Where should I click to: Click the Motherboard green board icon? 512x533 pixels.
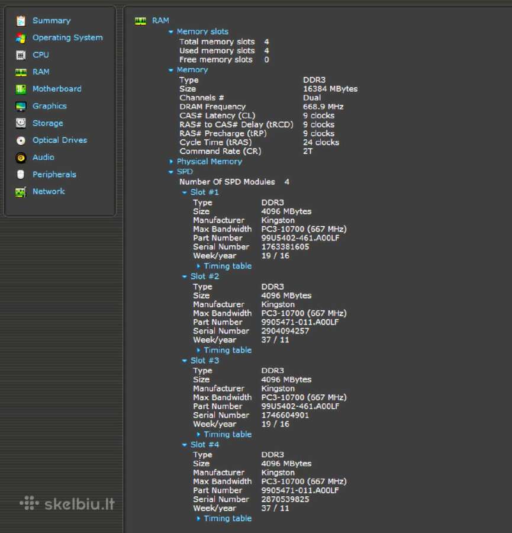point(21,89)
